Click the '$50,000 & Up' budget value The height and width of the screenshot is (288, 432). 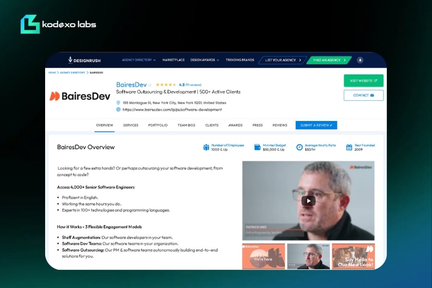(x=274, y=150)
